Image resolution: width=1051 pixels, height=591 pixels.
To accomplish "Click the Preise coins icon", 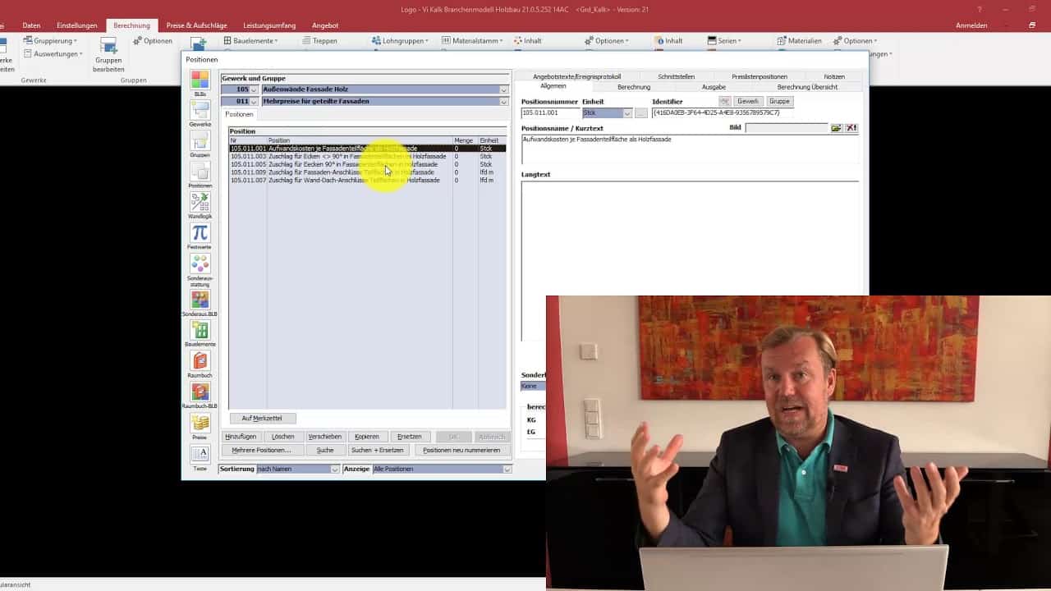I will pyautogui.click(x=200, y=423).
